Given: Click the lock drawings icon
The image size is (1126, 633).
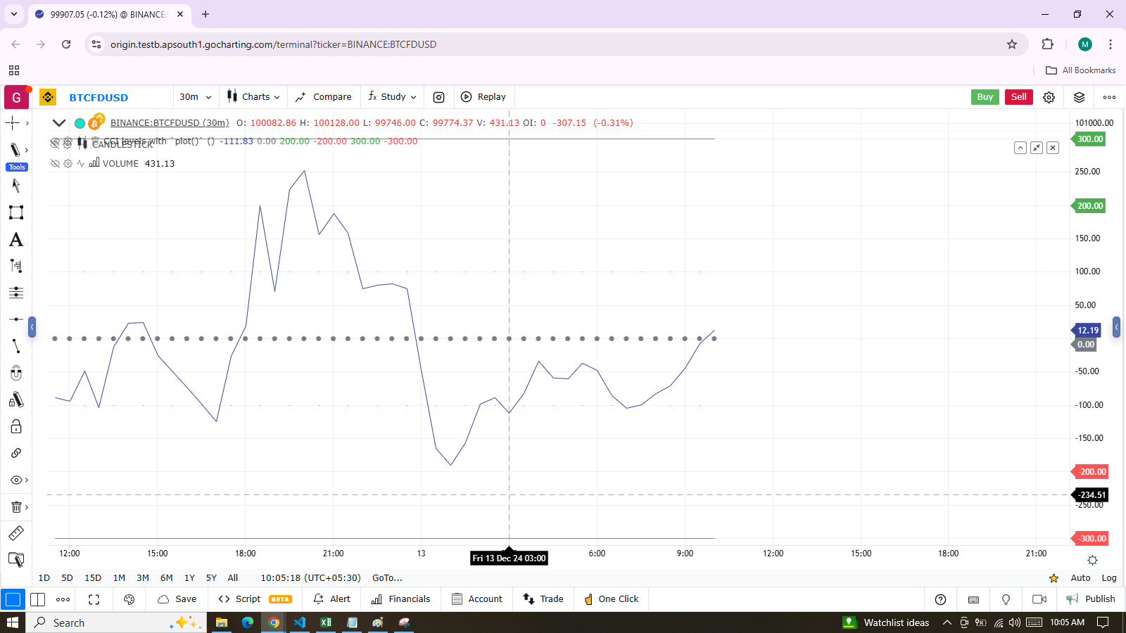Looking at the screenshot, I should click(15, 427).
